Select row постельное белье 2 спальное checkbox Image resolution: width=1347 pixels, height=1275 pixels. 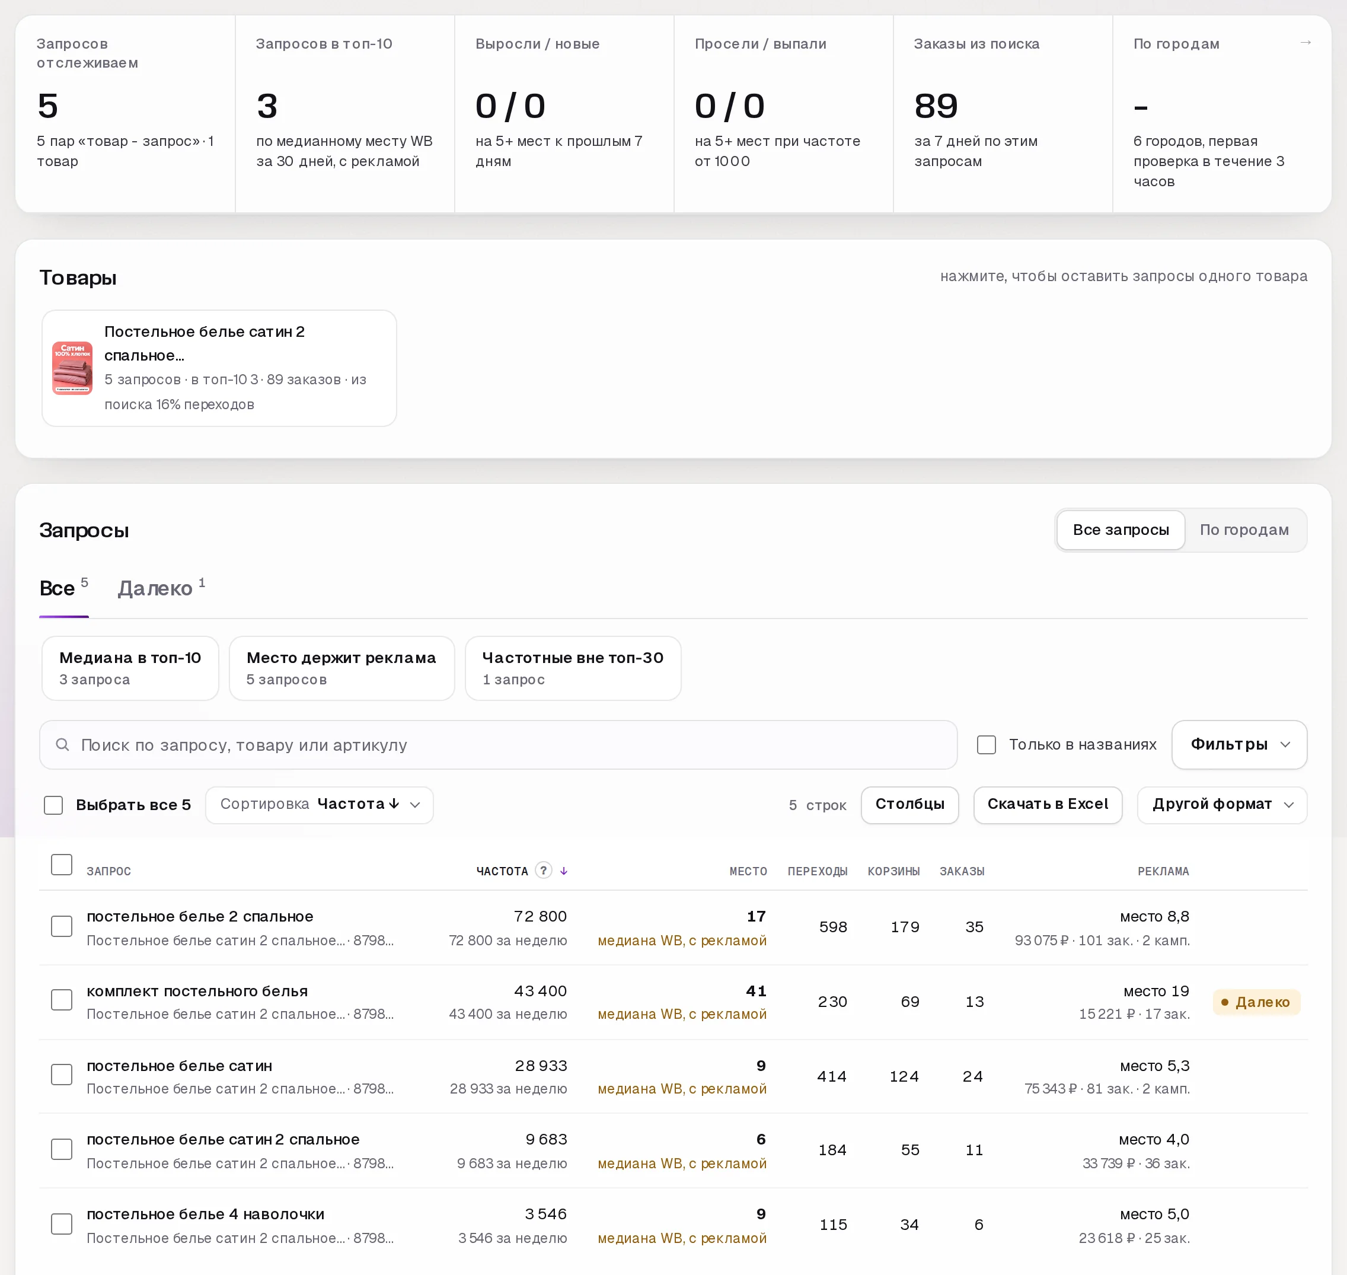[62, 926]
